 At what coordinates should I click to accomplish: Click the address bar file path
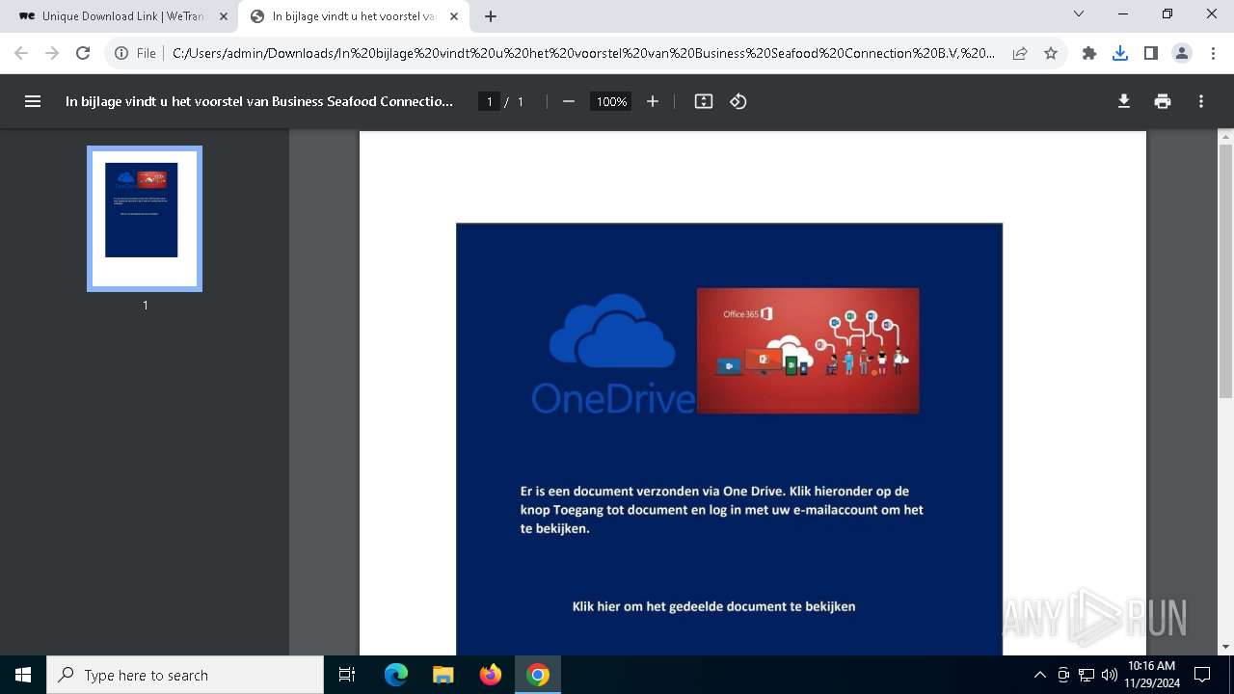(583, 54)
